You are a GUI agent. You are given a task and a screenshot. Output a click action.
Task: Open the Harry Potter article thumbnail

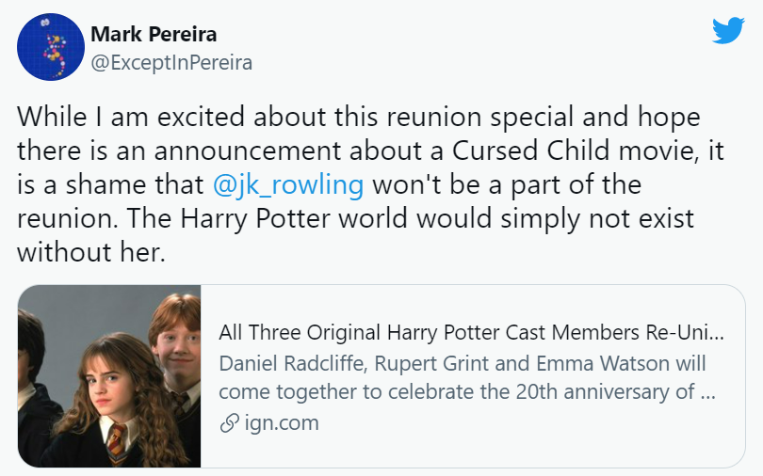(109, 376)
